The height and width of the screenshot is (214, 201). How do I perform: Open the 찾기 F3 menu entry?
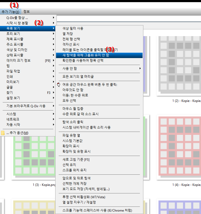click(x=28, y=93)
